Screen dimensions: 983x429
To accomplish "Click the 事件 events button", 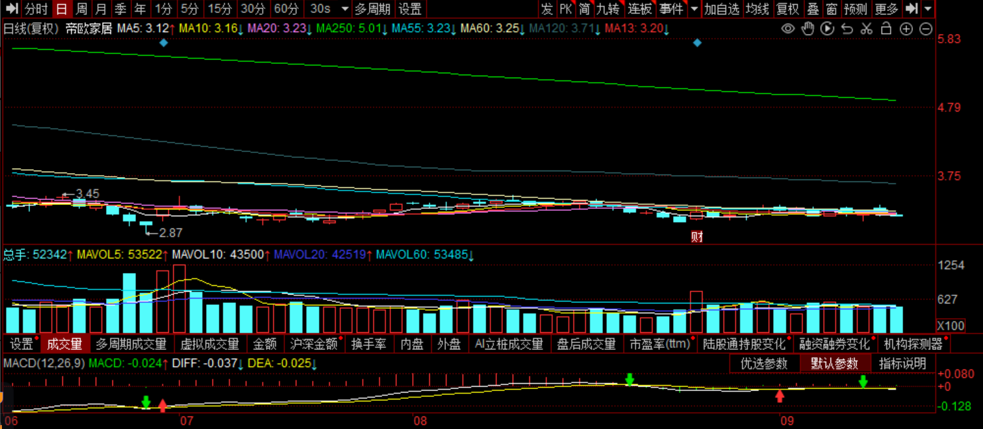I will pos(671,9).
